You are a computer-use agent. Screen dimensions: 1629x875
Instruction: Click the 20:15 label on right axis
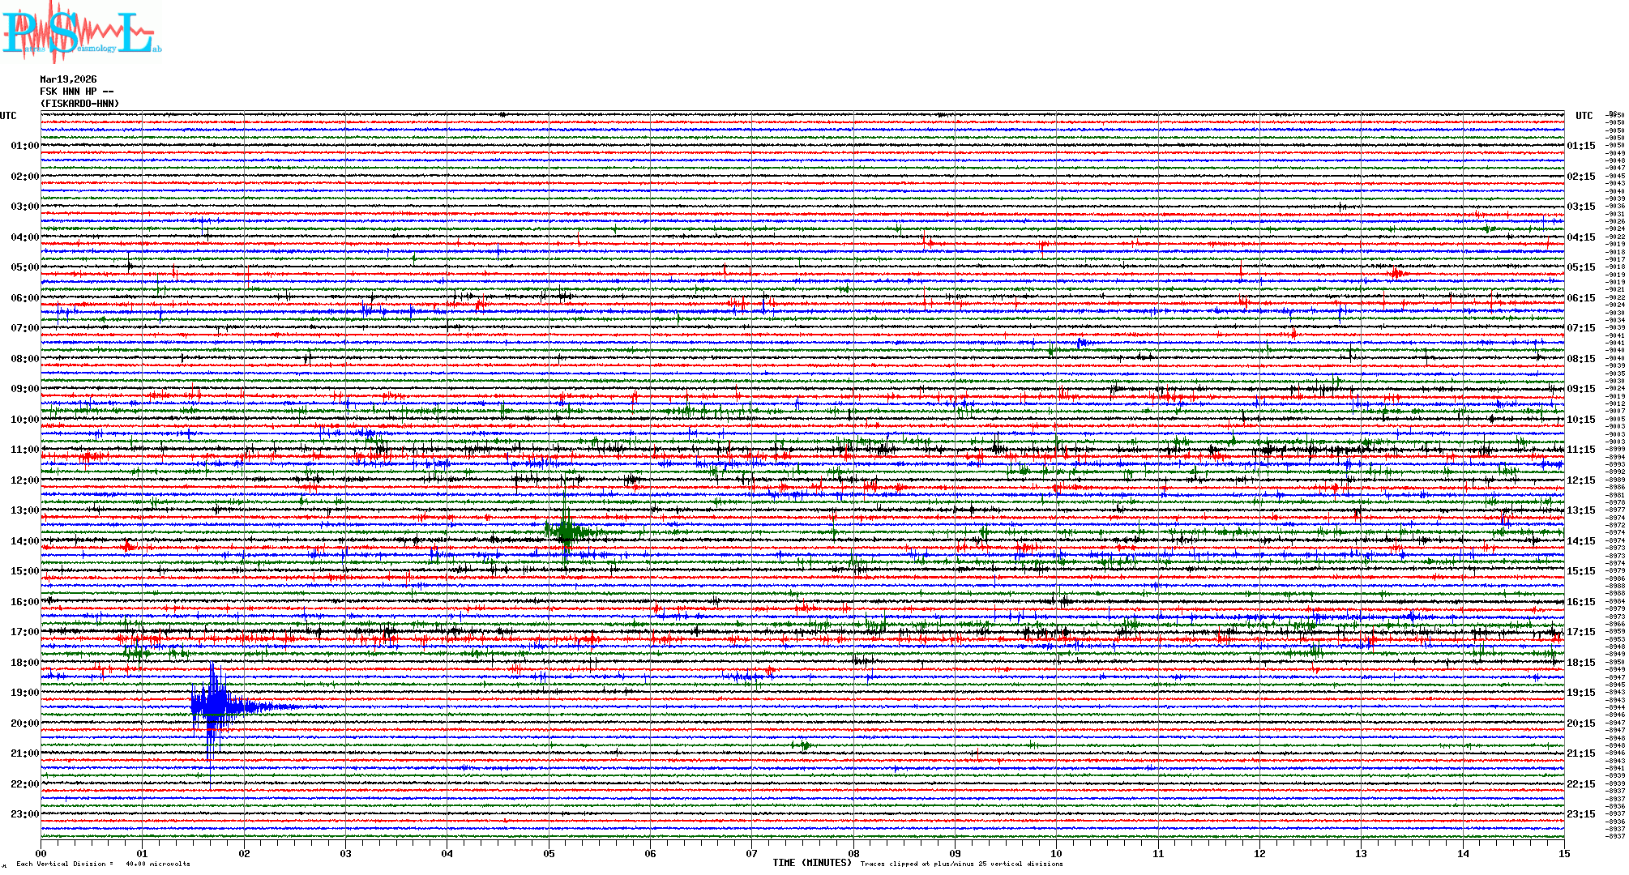(x=1580, y=723)
